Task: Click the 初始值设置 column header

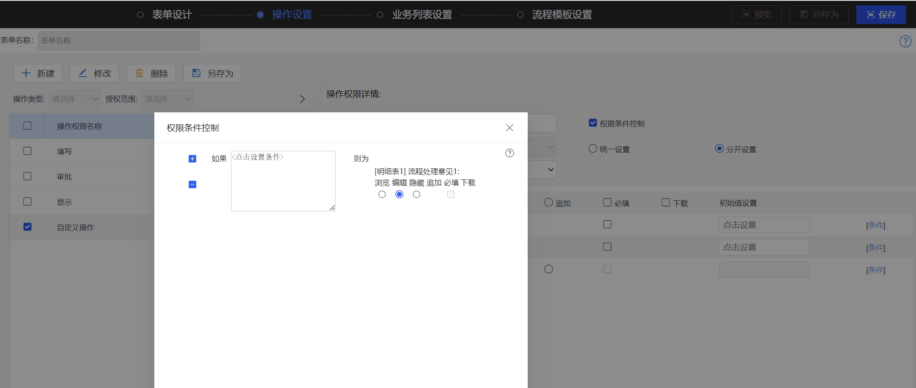Action: click(738, 203)
